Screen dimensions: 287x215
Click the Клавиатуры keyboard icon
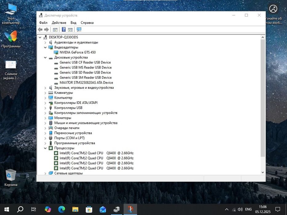click(51, 93)
